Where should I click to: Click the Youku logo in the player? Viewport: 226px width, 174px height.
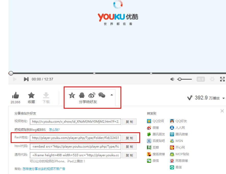(118, 17)
